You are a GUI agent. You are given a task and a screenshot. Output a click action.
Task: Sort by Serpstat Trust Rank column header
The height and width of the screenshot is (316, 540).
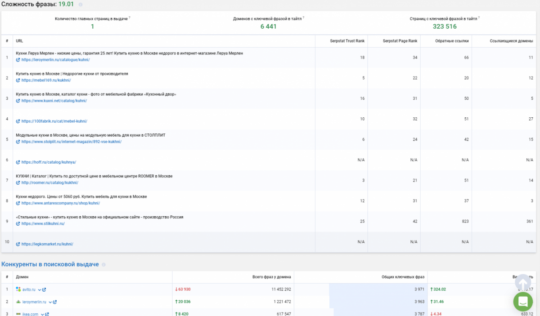348,41
